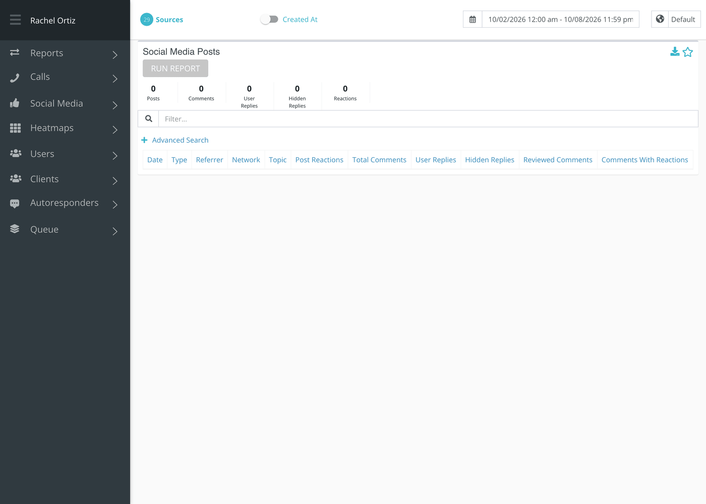706x504 pixels.
Task: Toggle the Created At switch
Action: coord(269,19)
